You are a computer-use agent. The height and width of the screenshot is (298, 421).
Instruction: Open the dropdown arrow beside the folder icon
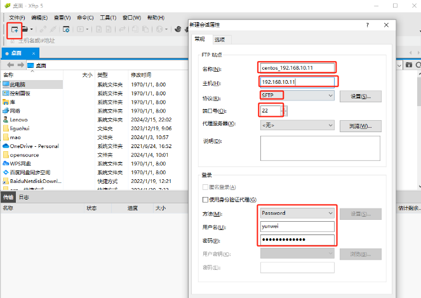pyautogui.click(x=31, y=29)
